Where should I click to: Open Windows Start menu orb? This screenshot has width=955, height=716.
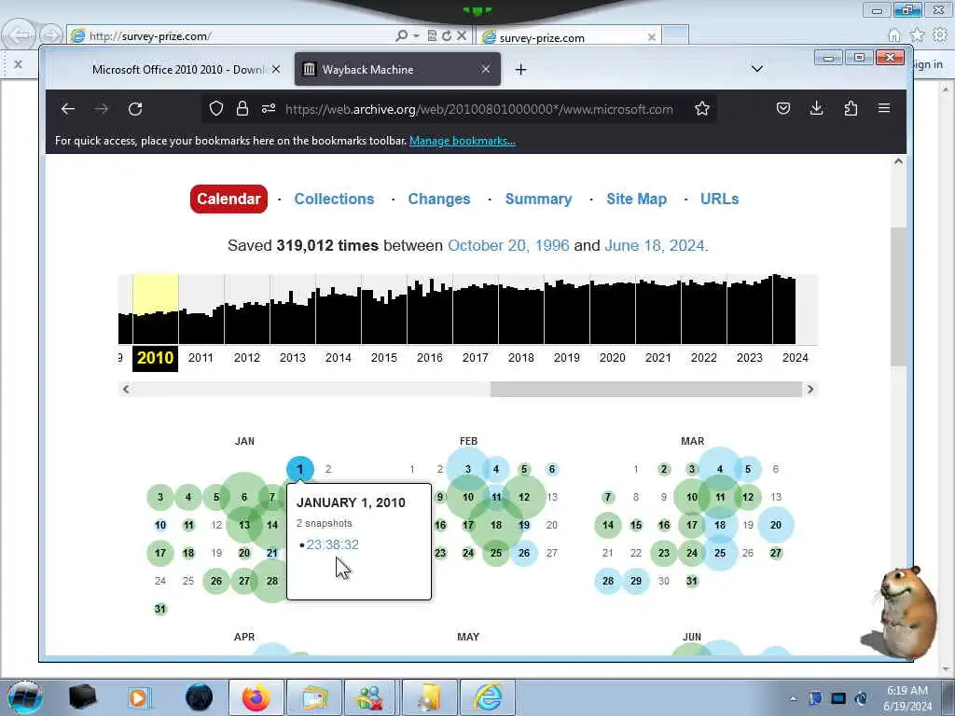point(25,697)
